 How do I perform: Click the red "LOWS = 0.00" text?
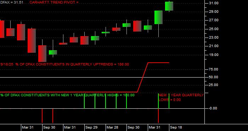pos(170,100)
